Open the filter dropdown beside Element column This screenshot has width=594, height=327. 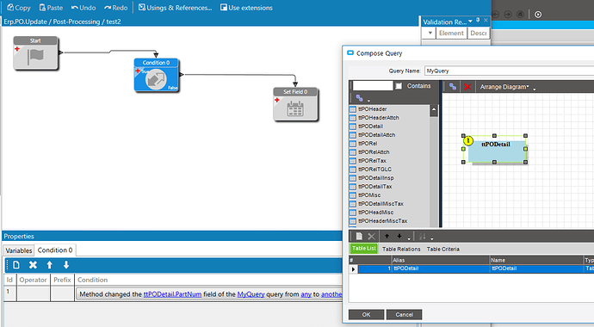pos(430,33)
